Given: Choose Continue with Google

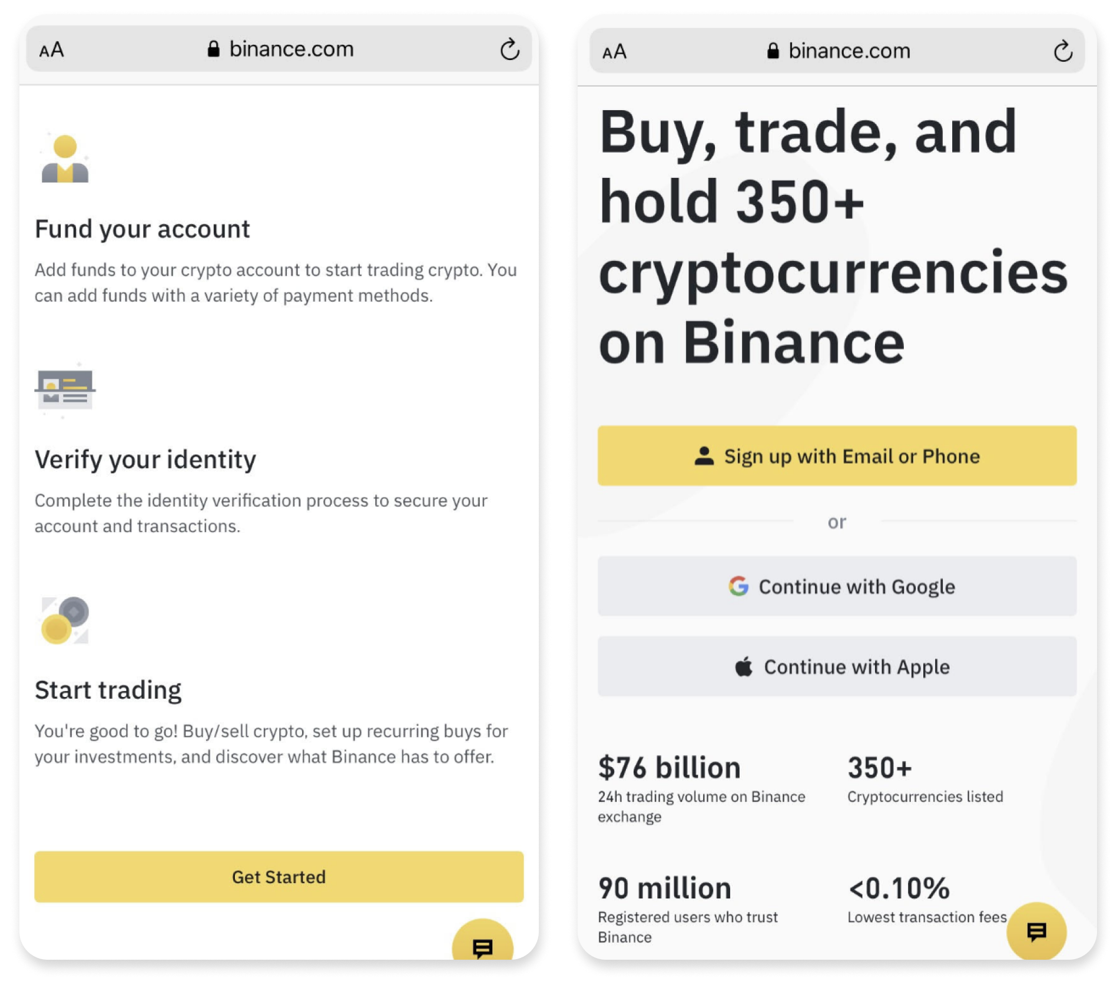Looking at the screenshot, I should [837, 587].
